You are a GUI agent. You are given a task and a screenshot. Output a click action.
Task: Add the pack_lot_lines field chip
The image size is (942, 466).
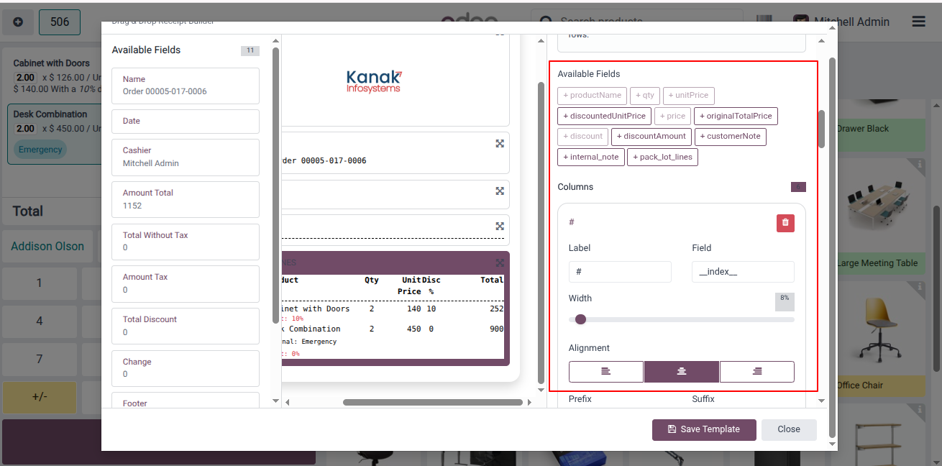tap(662, 157)
